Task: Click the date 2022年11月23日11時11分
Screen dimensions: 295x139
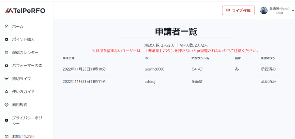Action: 84,81
